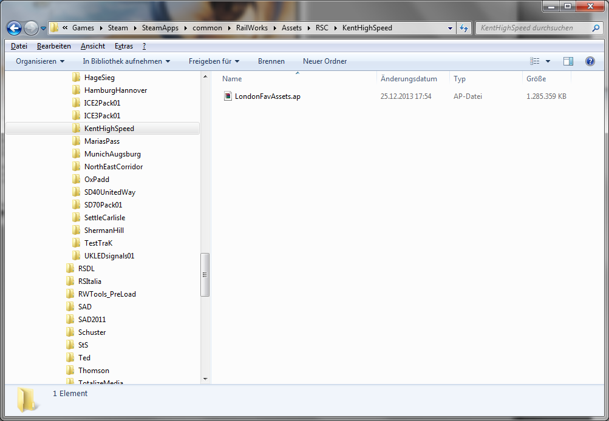This screenshot has width=609, height=421.
Task: Click the OxPadd folder icon
Action: tap(76, 180)
